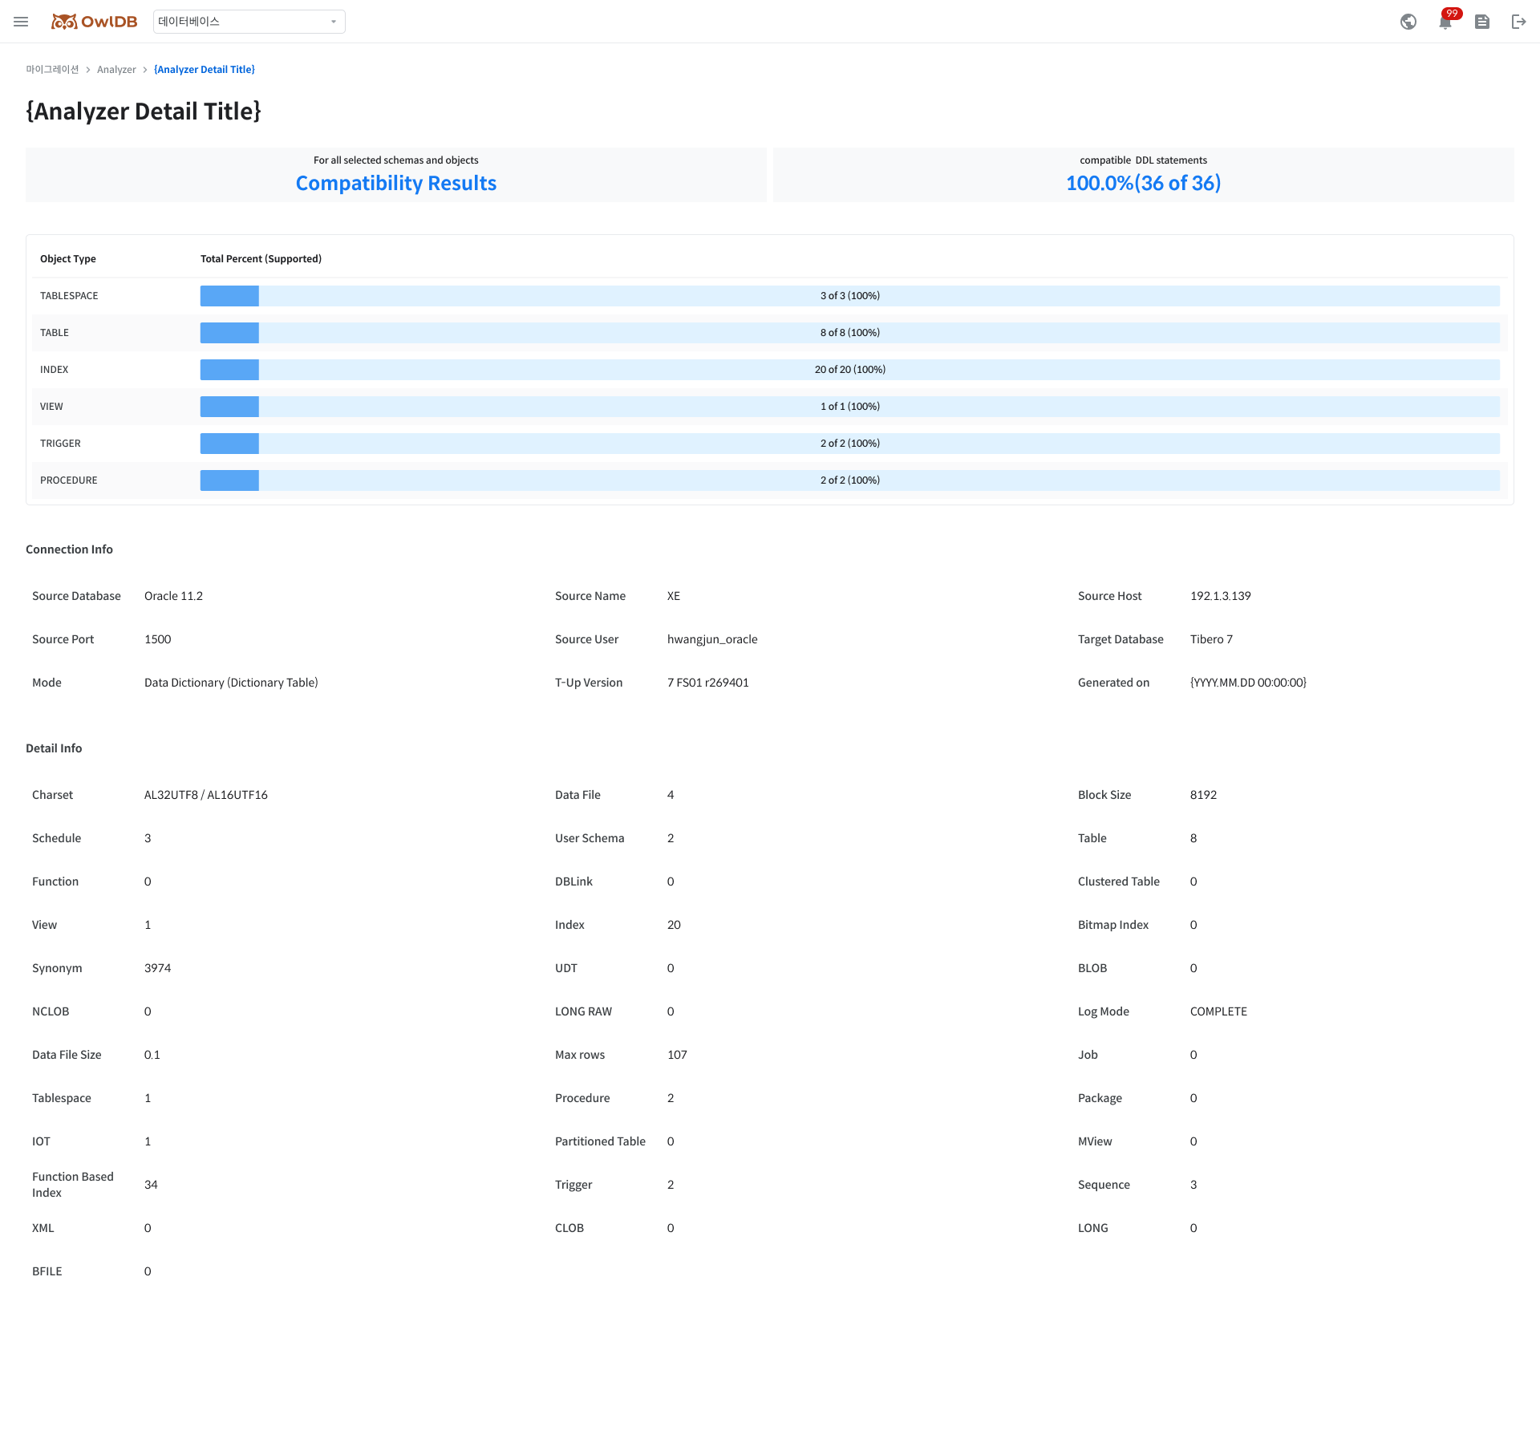Click the TABLESPACE progress bar

coord(849,296)
